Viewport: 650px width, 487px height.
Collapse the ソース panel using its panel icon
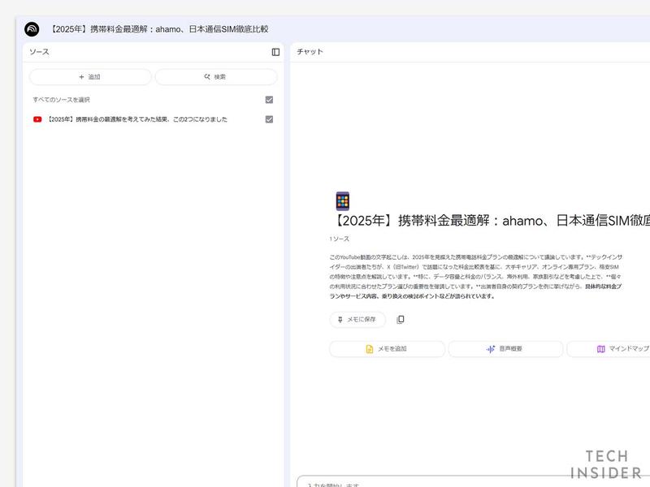pos(274,51)
